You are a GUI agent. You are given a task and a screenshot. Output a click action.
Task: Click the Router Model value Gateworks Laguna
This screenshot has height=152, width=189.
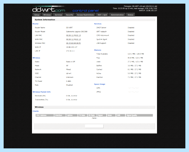pos(77,31)
